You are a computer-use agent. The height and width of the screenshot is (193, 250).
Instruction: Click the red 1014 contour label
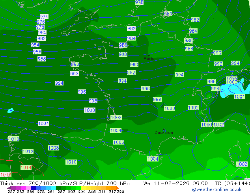26,167
